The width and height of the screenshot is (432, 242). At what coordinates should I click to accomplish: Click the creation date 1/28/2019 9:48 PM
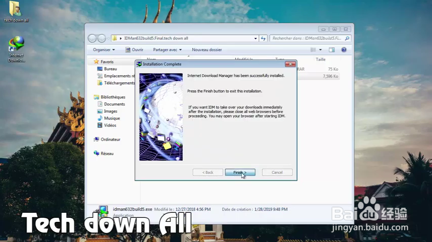(271, 209)
